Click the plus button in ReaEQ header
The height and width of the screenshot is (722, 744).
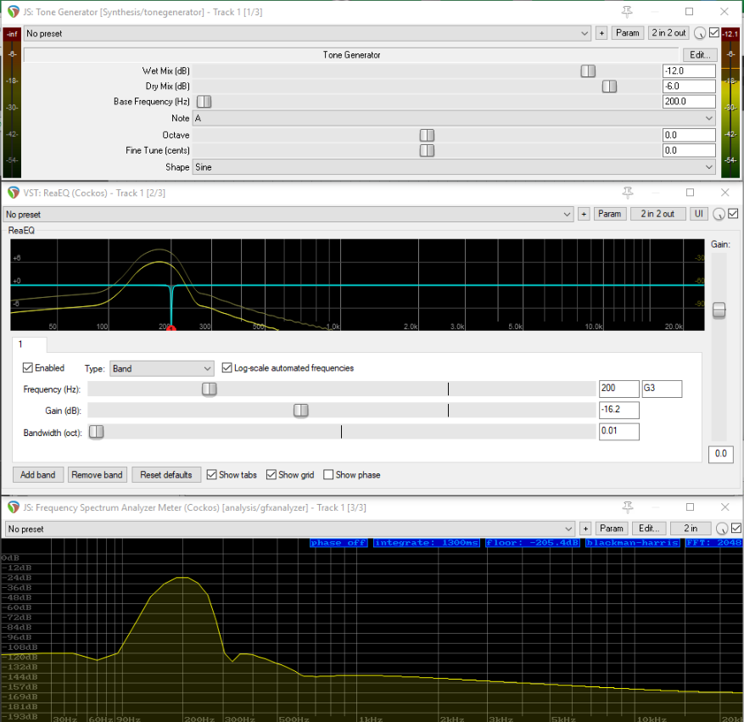coord(585,214)
